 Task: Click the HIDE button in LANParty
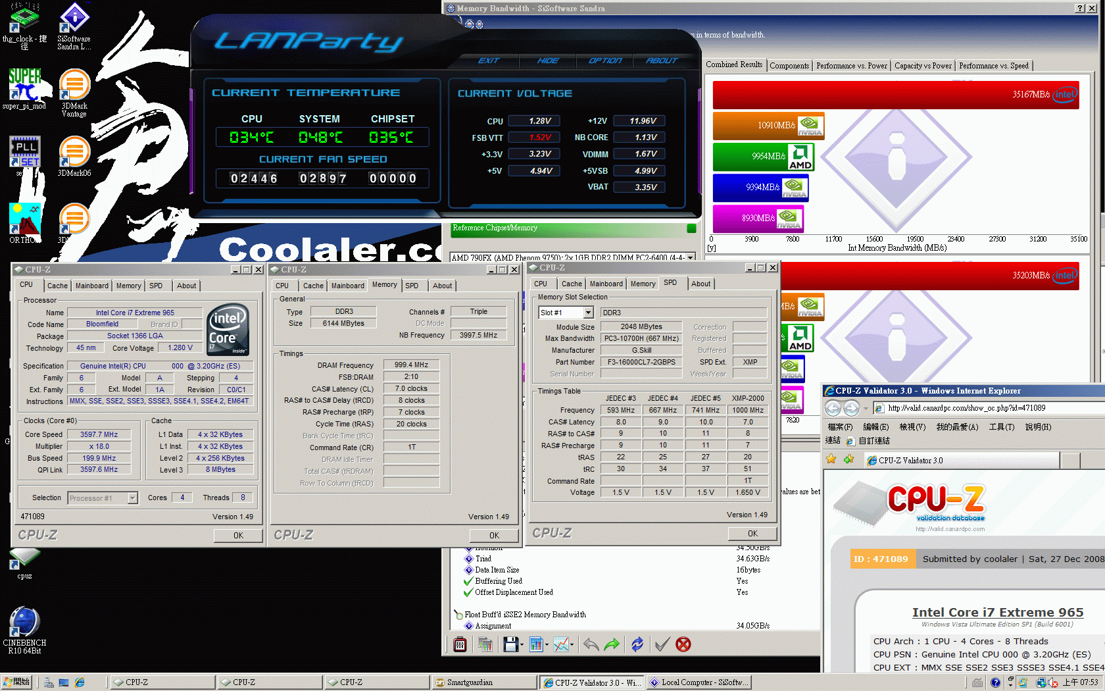click(547, 61)
